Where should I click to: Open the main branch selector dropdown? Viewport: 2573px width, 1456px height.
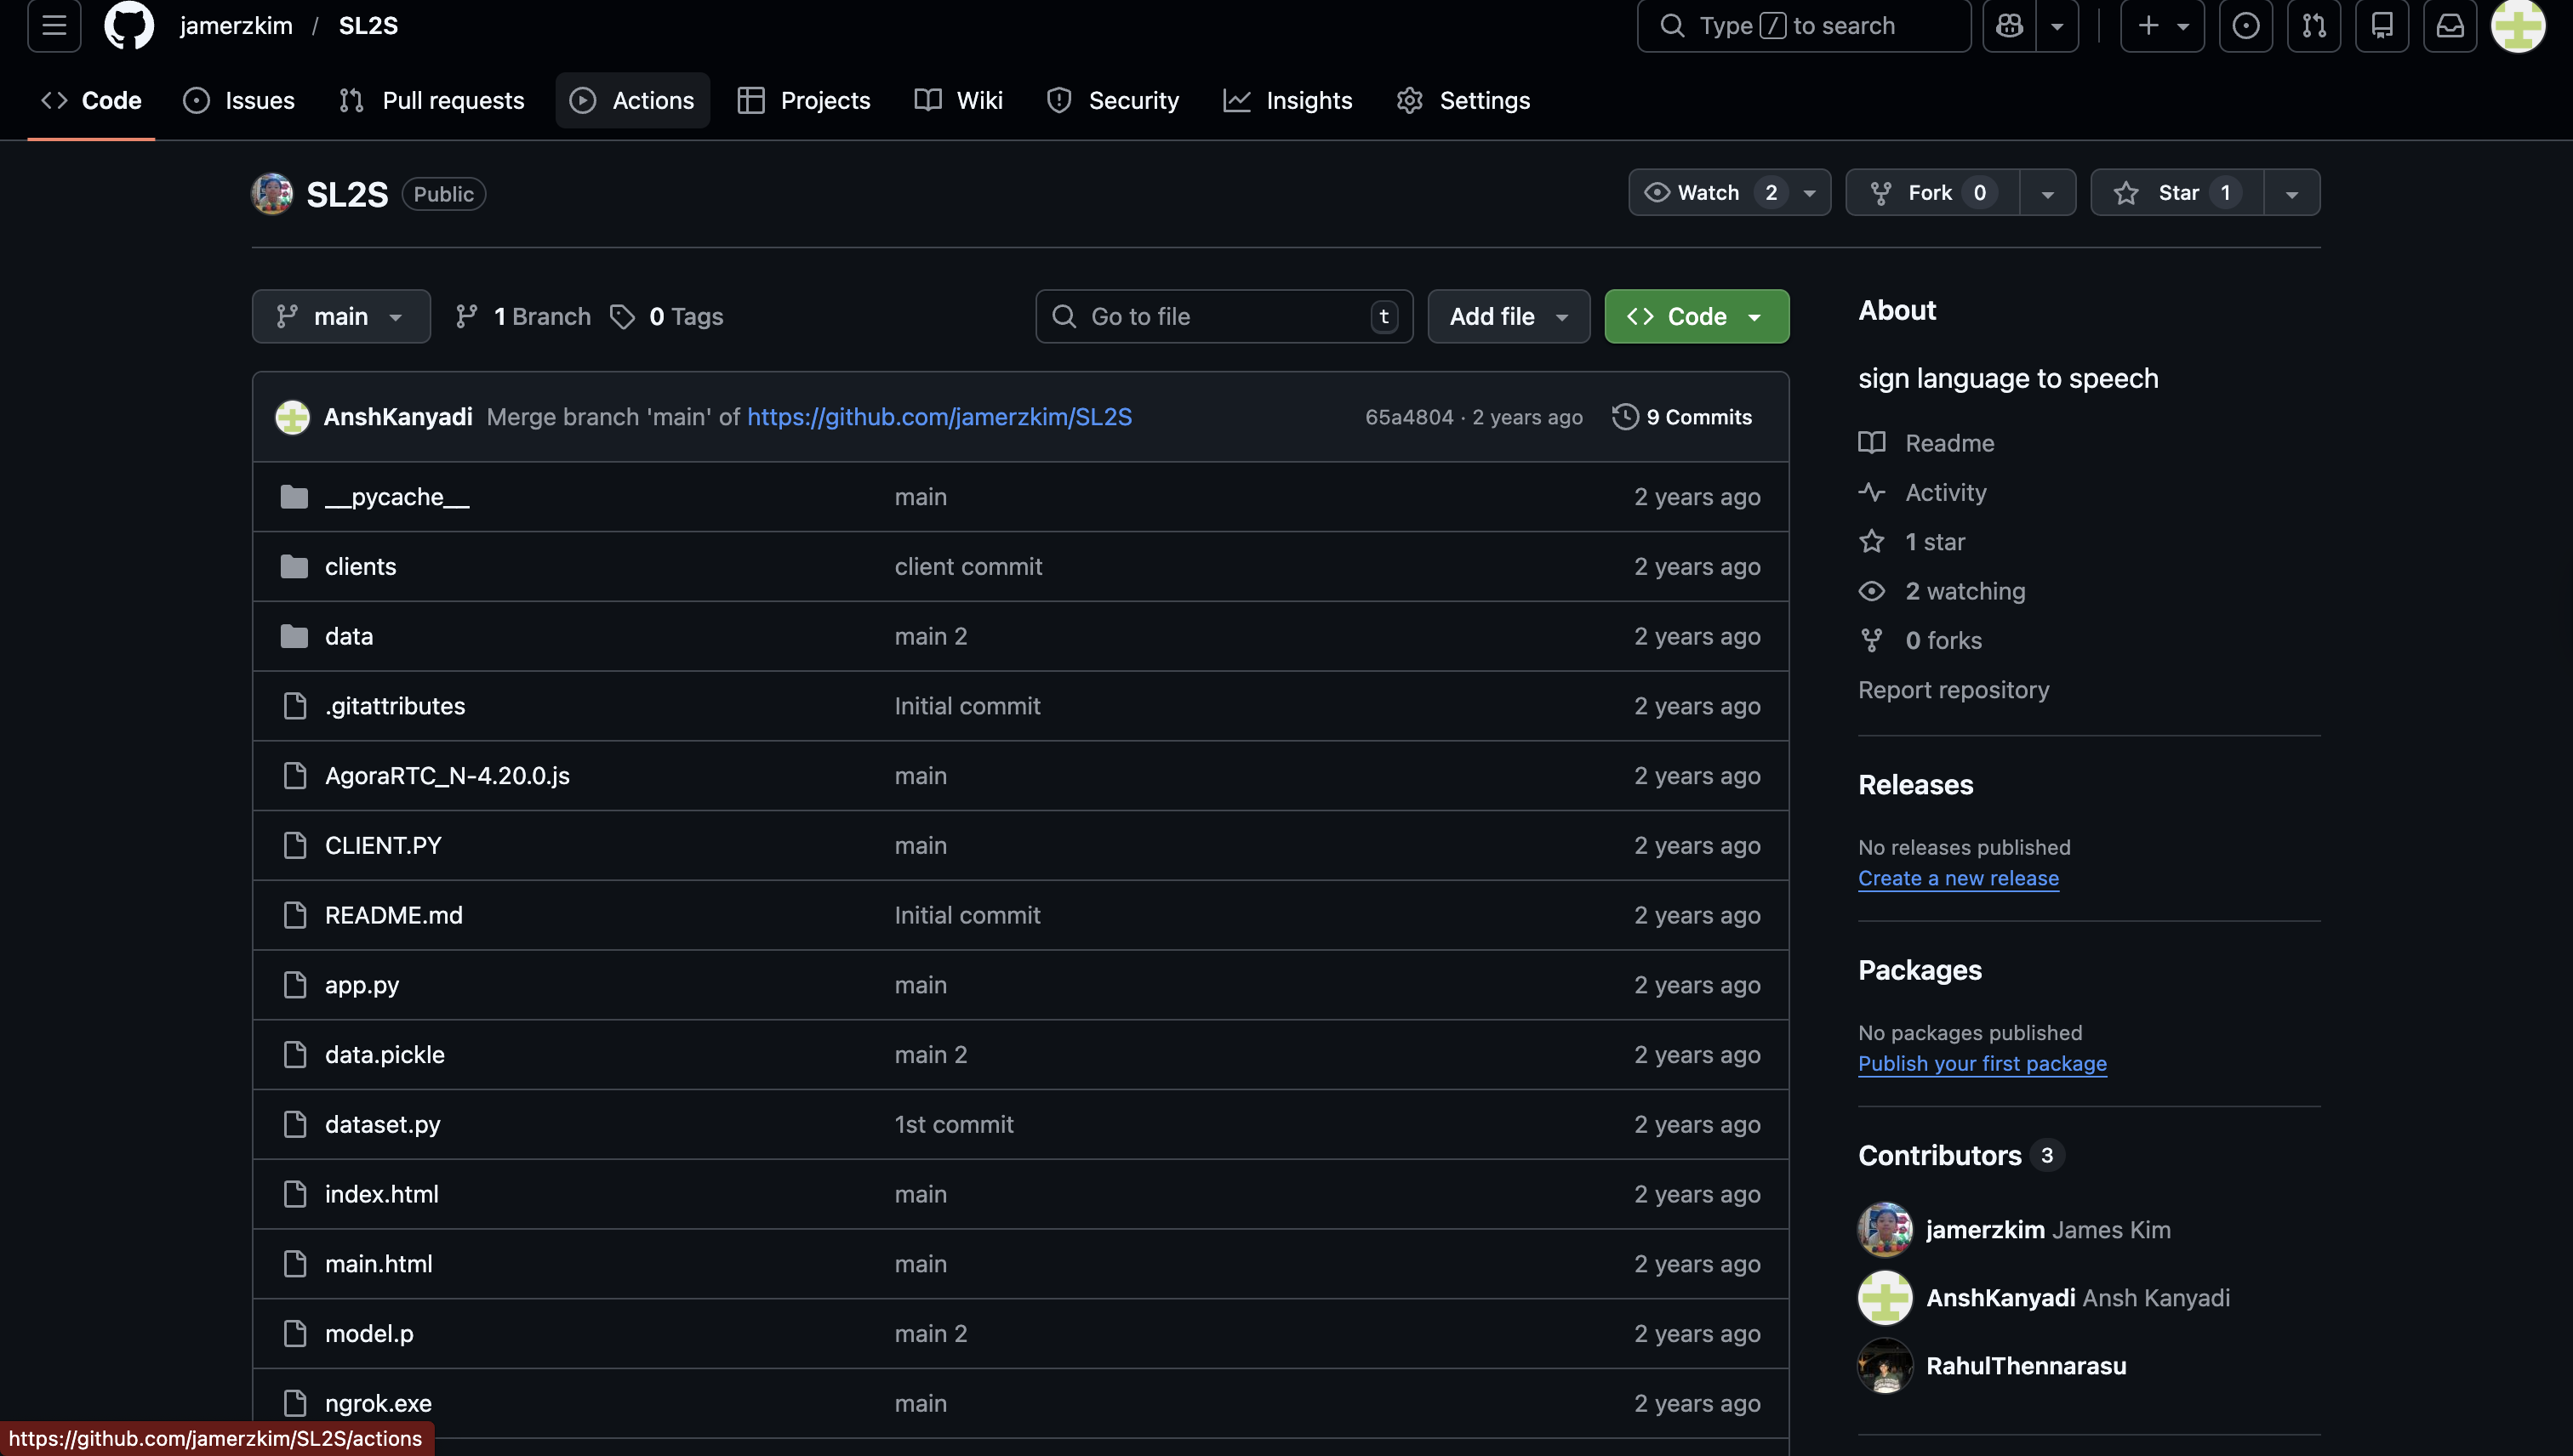340,317
